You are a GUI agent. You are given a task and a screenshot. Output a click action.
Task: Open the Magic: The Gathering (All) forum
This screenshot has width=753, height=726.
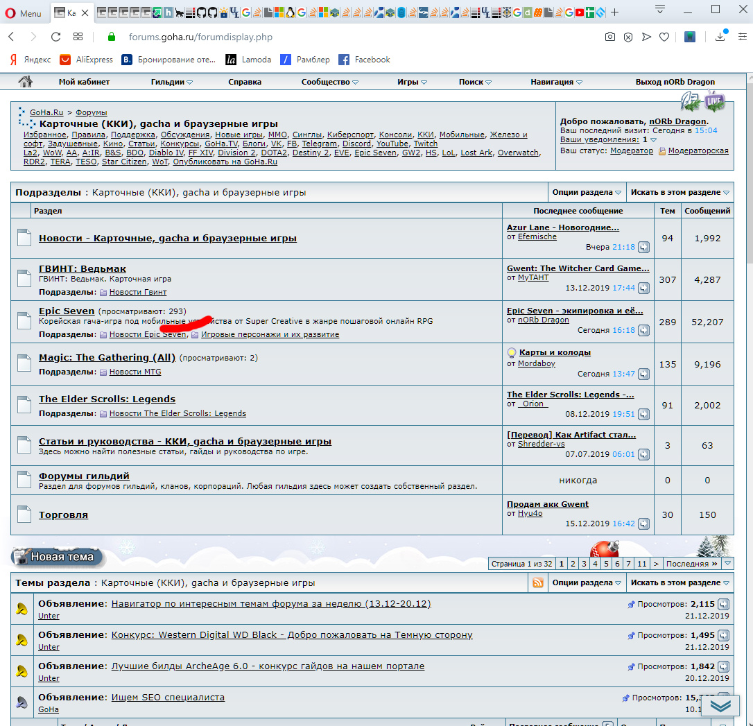107,358
